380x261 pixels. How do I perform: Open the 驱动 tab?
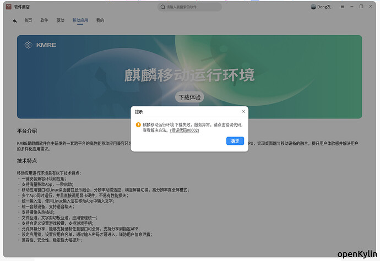point(61,20)
